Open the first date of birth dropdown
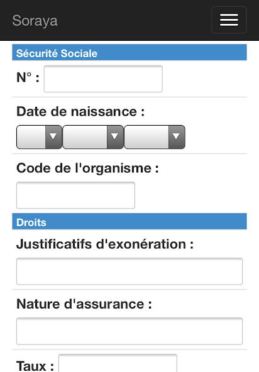 [39, 137]
